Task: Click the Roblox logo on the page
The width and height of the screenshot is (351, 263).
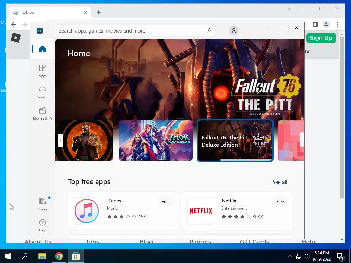Action: pos(16,38)
